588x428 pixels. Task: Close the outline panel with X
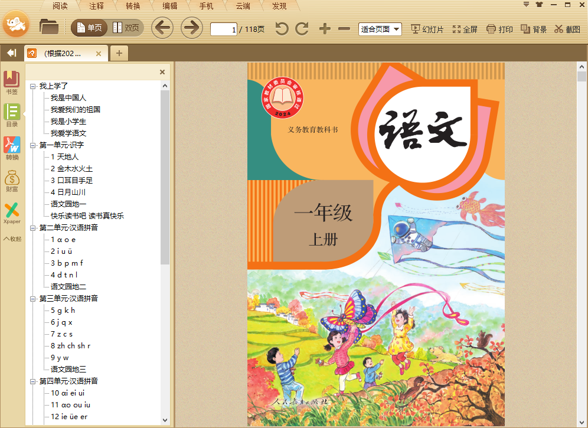(162, 72)
